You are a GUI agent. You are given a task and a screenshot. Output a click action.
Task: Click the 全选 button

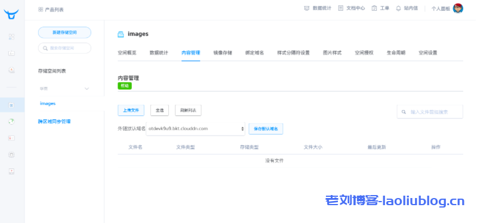click(x=159, y=111)
